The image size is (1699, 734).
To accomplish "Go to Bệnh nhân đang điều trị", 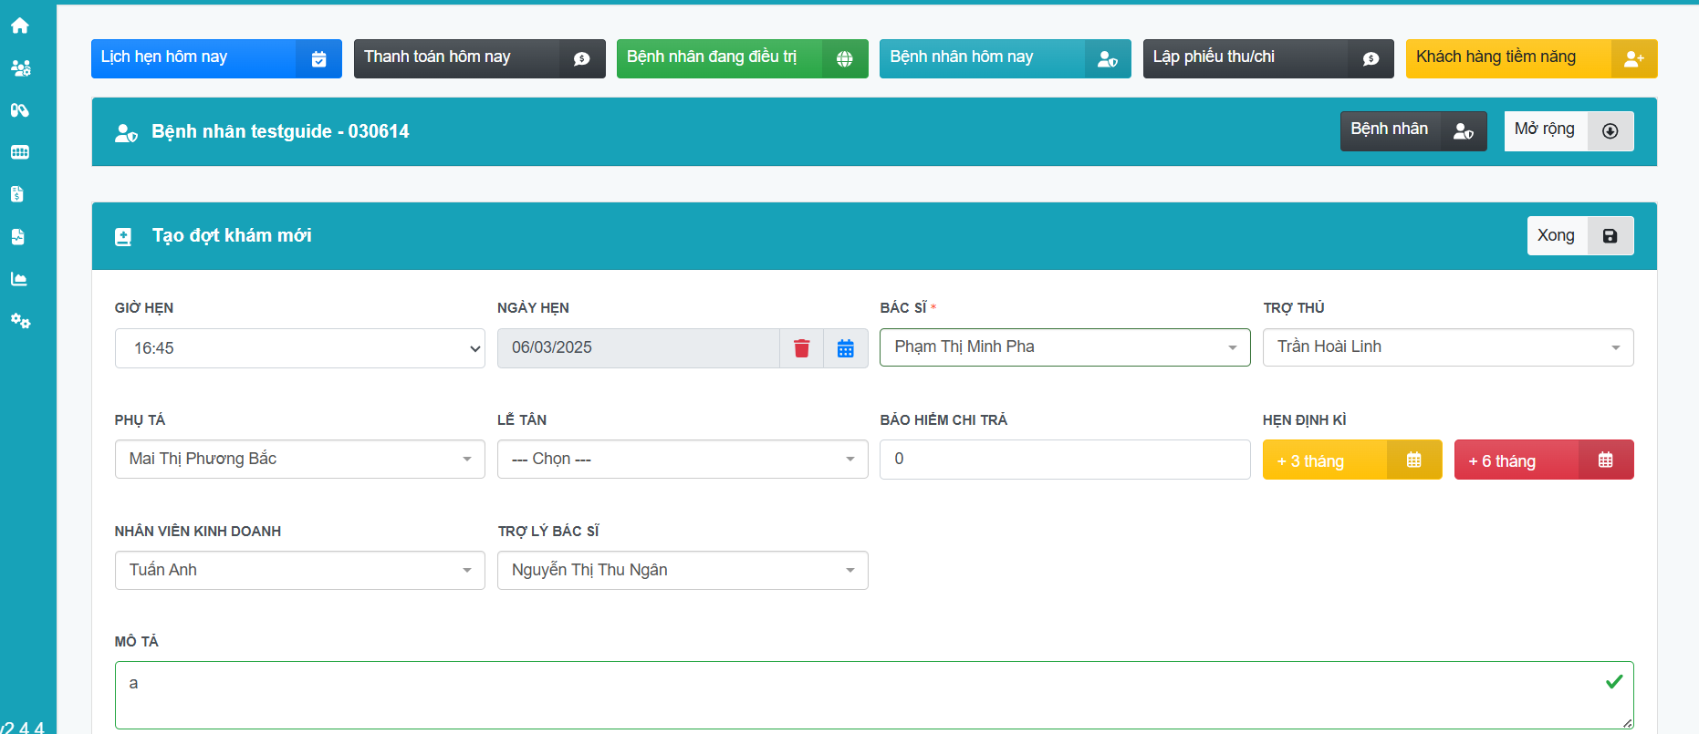I will [x=741, y=58].
